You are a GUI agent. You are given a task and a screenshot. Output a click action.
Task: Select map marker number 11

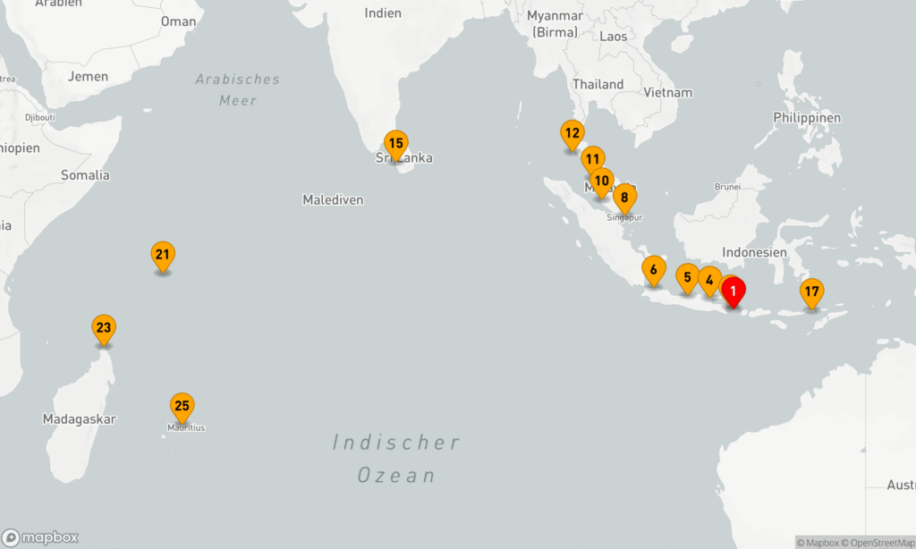(591, 160)
